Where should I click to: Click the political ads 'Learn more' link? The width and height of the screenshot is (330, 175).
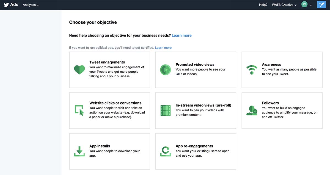(x=163, y=47)
